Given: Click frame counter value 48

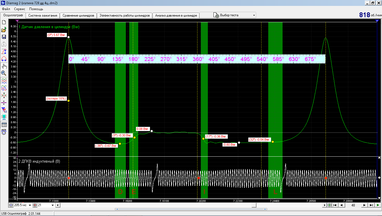Looking at the screenshot, I should tap(353, 205).
